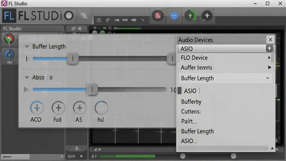Select the ASIO... entry at list bottom
This screenshot has width=286, height=161.
click(x=189, y=141)
